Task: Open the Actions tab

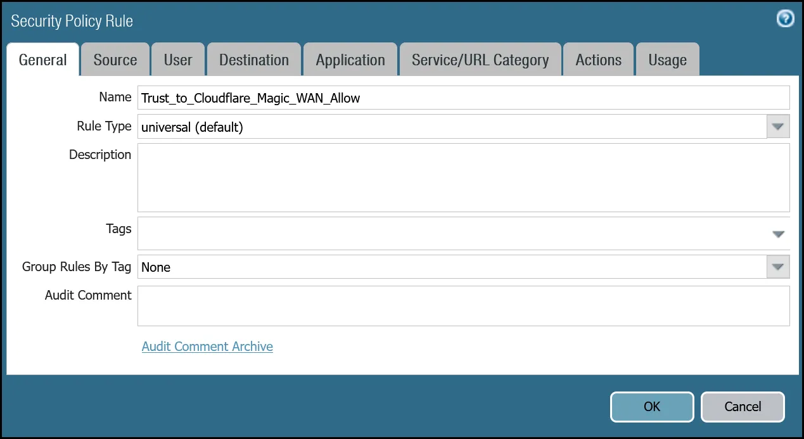Action: [x=598, y=60]
